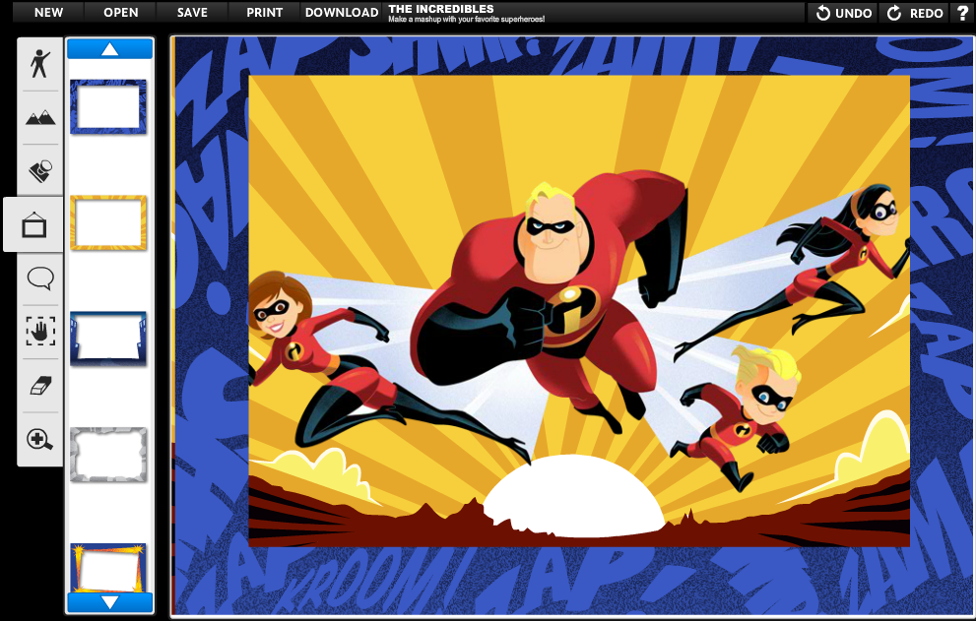Select the zoom magnifier tool

click(40, 439)
